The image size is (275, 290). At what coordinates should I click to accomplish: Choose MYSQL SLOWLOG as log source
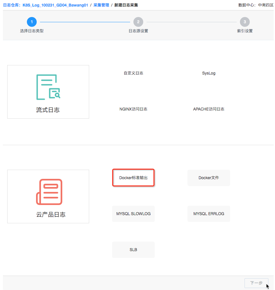[133, 213]
